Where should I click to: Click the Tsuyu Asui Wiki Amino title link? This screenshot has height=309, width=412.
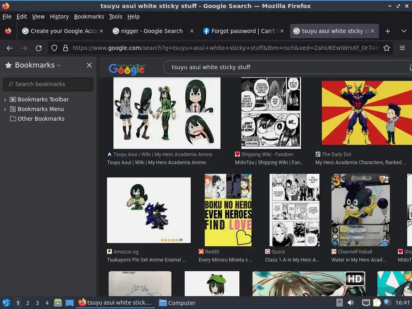(x=157, y=163)
